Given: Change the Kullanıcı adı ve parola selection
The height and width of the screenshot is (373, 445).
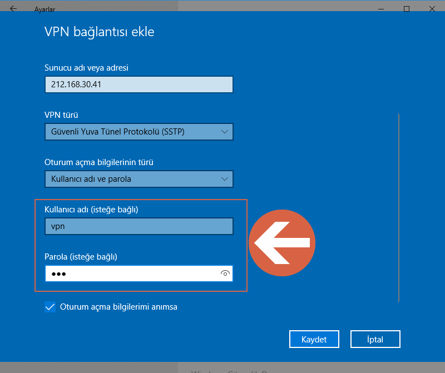Looking at the screenshot, I should [x=139, y=179].
